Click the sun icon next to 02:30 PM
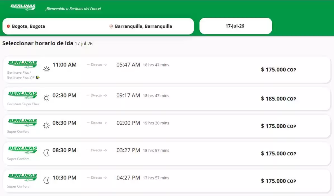 pos(46,98)
